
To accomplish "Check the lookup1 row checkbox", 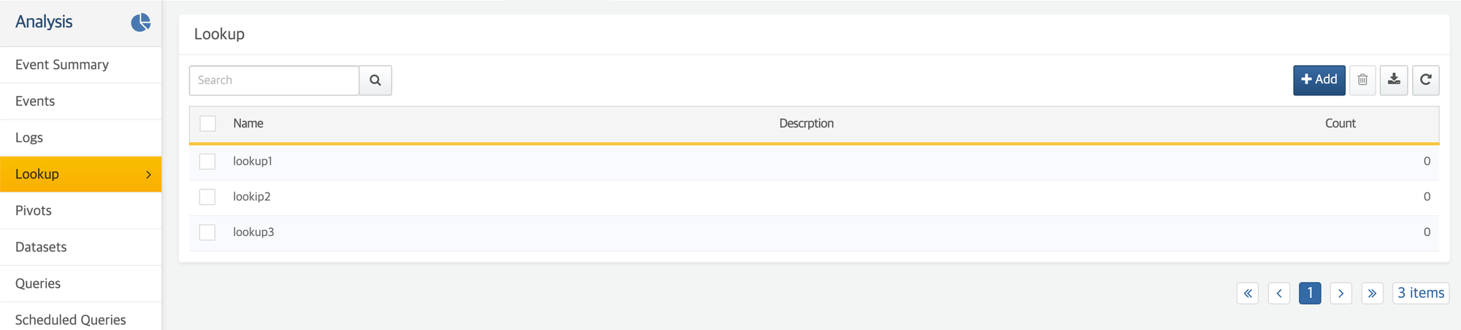I will 207,161.
